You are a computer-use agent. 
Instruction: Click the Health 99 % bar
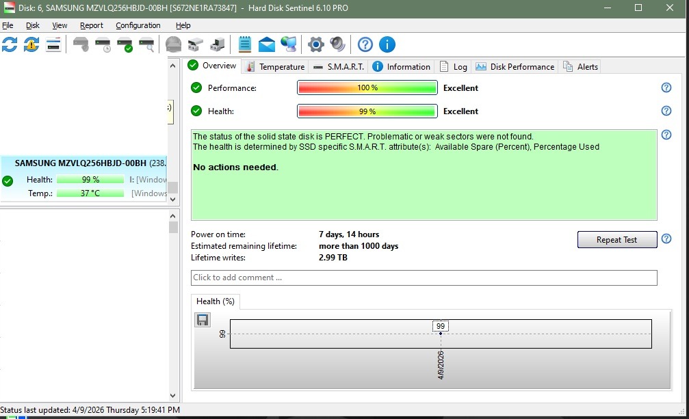click(x=367, y=111)
